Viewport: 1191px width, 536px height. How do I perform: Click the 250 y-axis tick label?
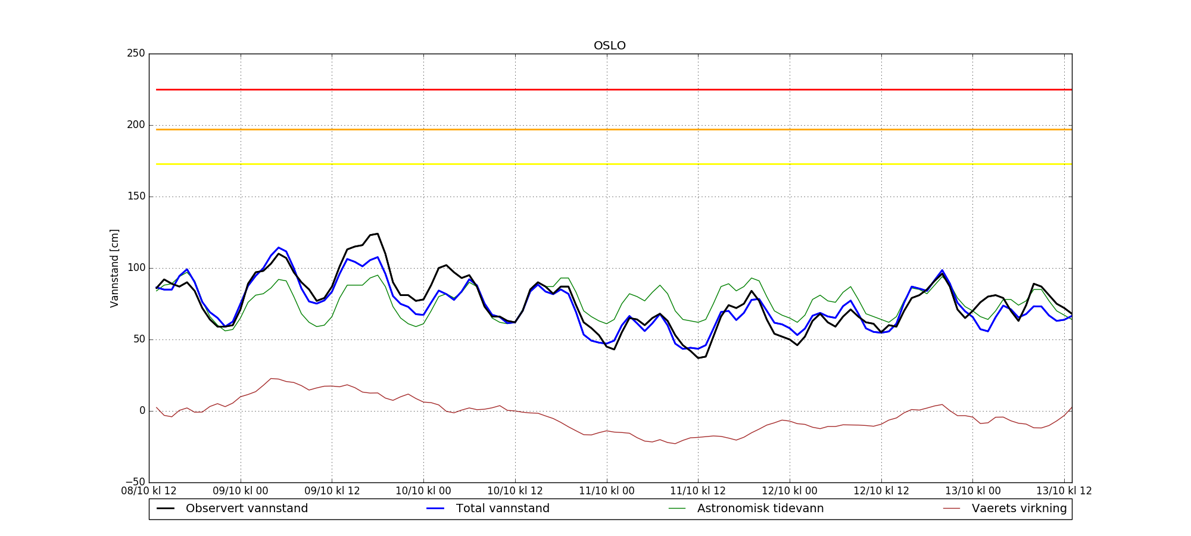136,54
